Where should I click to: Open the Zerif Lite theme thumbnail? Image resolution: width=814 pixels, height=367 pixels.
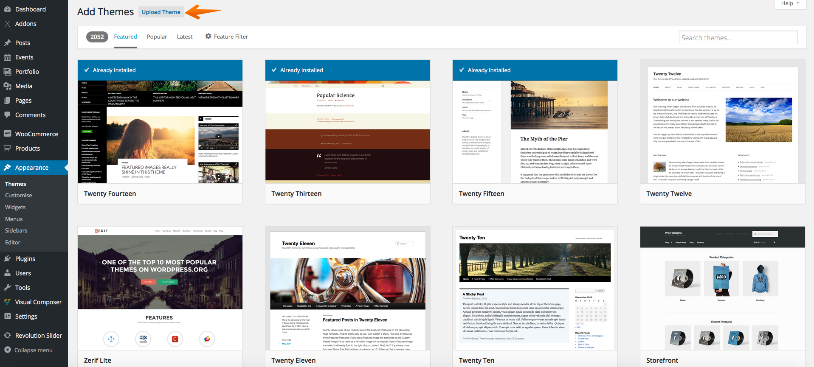pyautogui.click(x=160, y=289)
